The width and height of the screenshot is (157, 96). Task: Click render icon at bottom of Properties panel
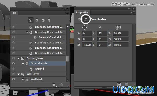point(119,84)
